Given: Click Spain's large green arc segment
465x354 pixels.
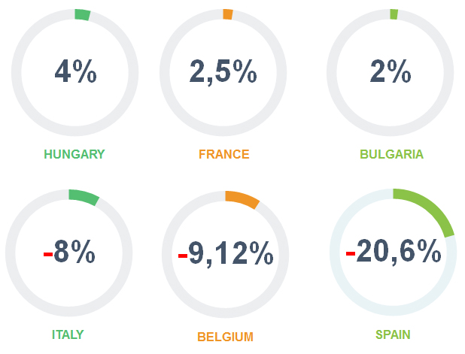Looking at the screenshot, I should coord(429,209).
